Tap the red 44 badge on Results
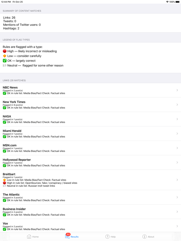Viewport: 181px width, 241px height. (68, 234)
